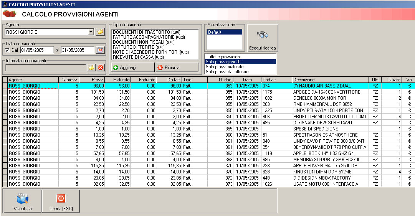The height and width of the screenshot is (216, 415).
Task: Remove a document type with Rimuovi
Action: 177,68
